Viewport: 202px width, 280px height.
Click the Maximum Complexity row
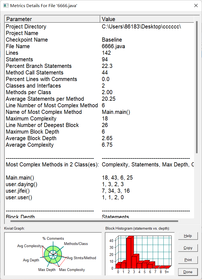[99, 119]
